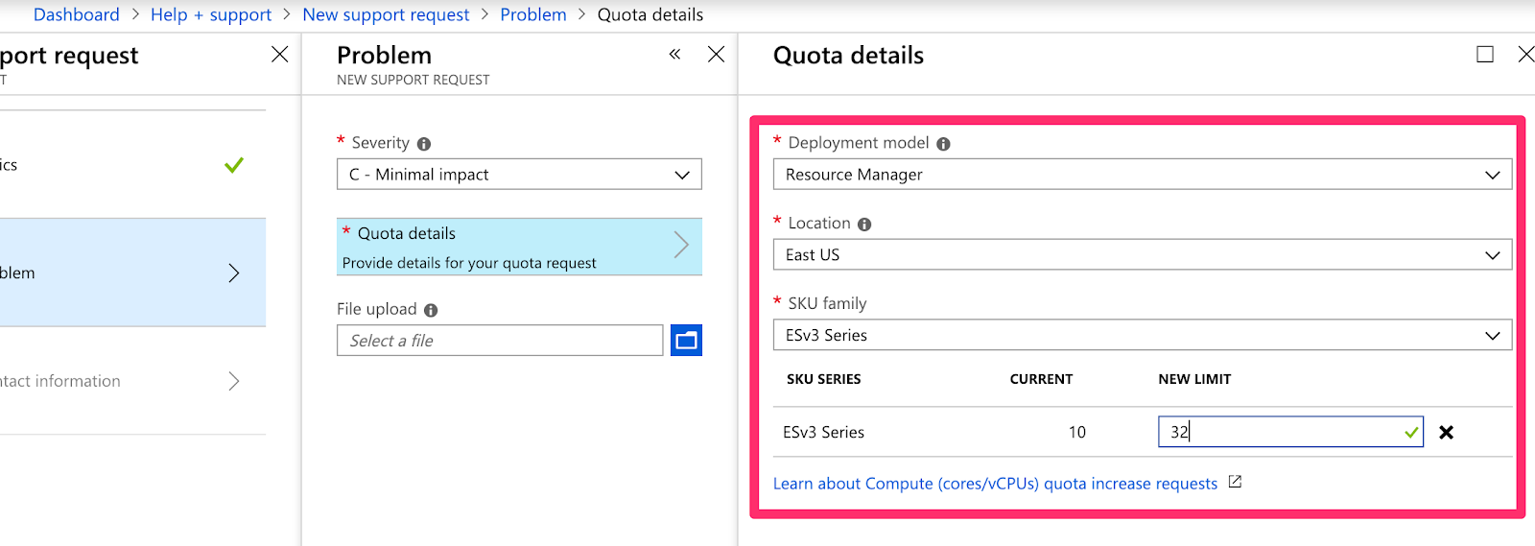Click the blue file browse folder icon
Viewport: 1535px width, 546px height.
[x=686, y=341]
